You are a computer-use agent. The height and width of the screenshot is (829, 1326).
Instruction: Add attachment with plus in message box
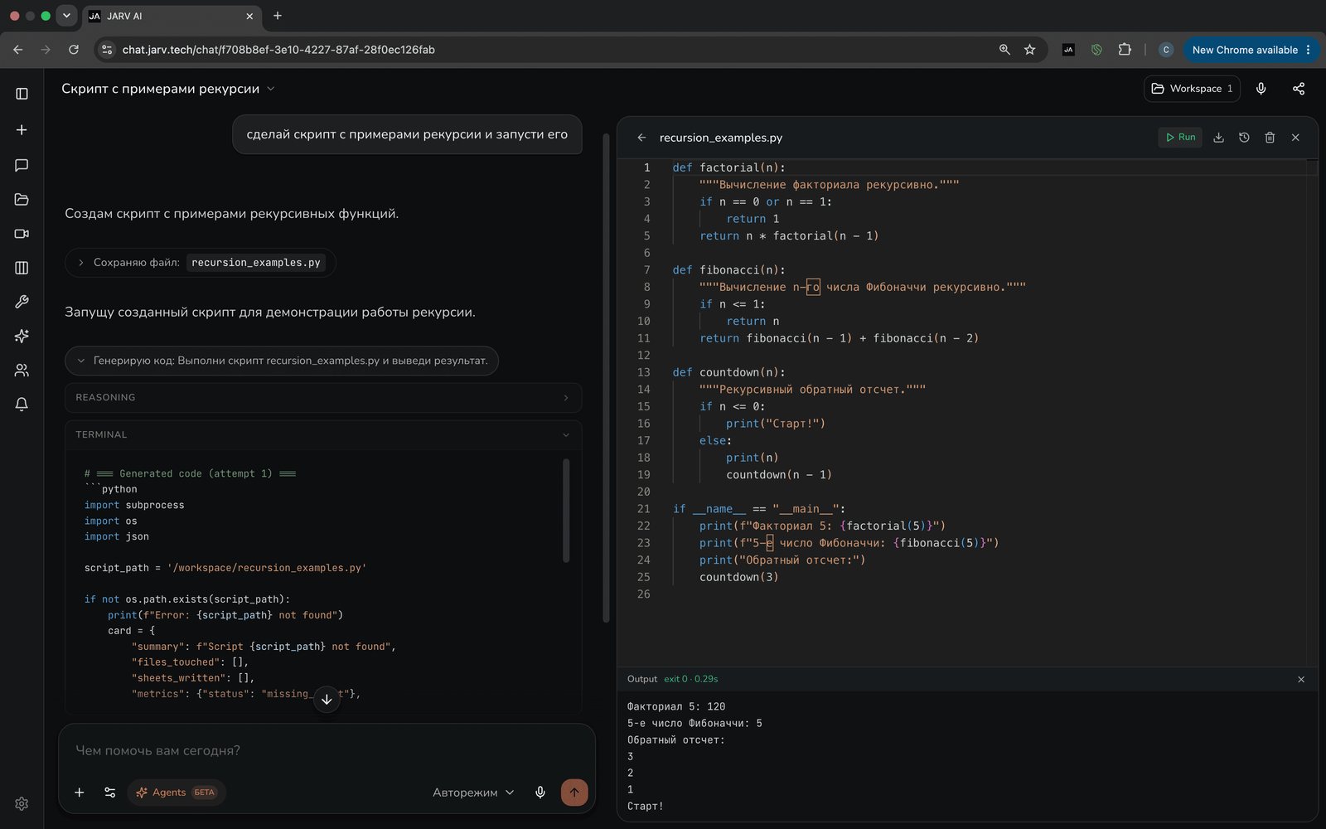coord(80,793)
